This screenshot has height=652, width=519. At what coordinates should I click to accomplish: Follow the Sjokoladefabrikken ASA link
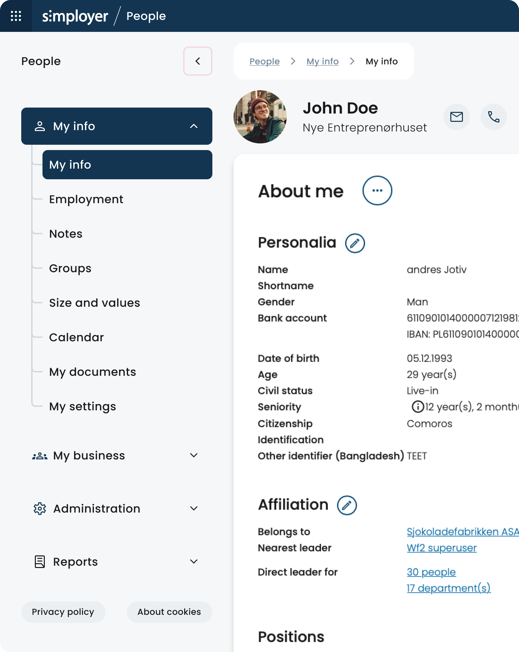(462, 531)
